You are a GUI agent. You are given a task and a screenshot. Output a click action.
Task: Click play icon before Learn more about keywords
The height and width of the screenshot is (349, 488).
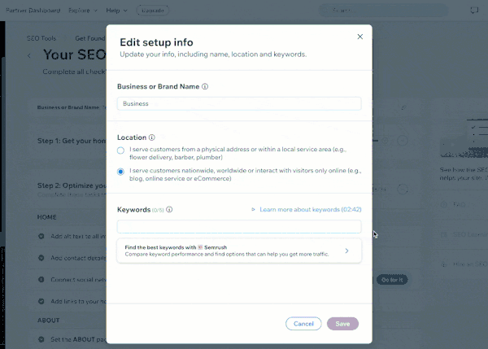point(253,210)
